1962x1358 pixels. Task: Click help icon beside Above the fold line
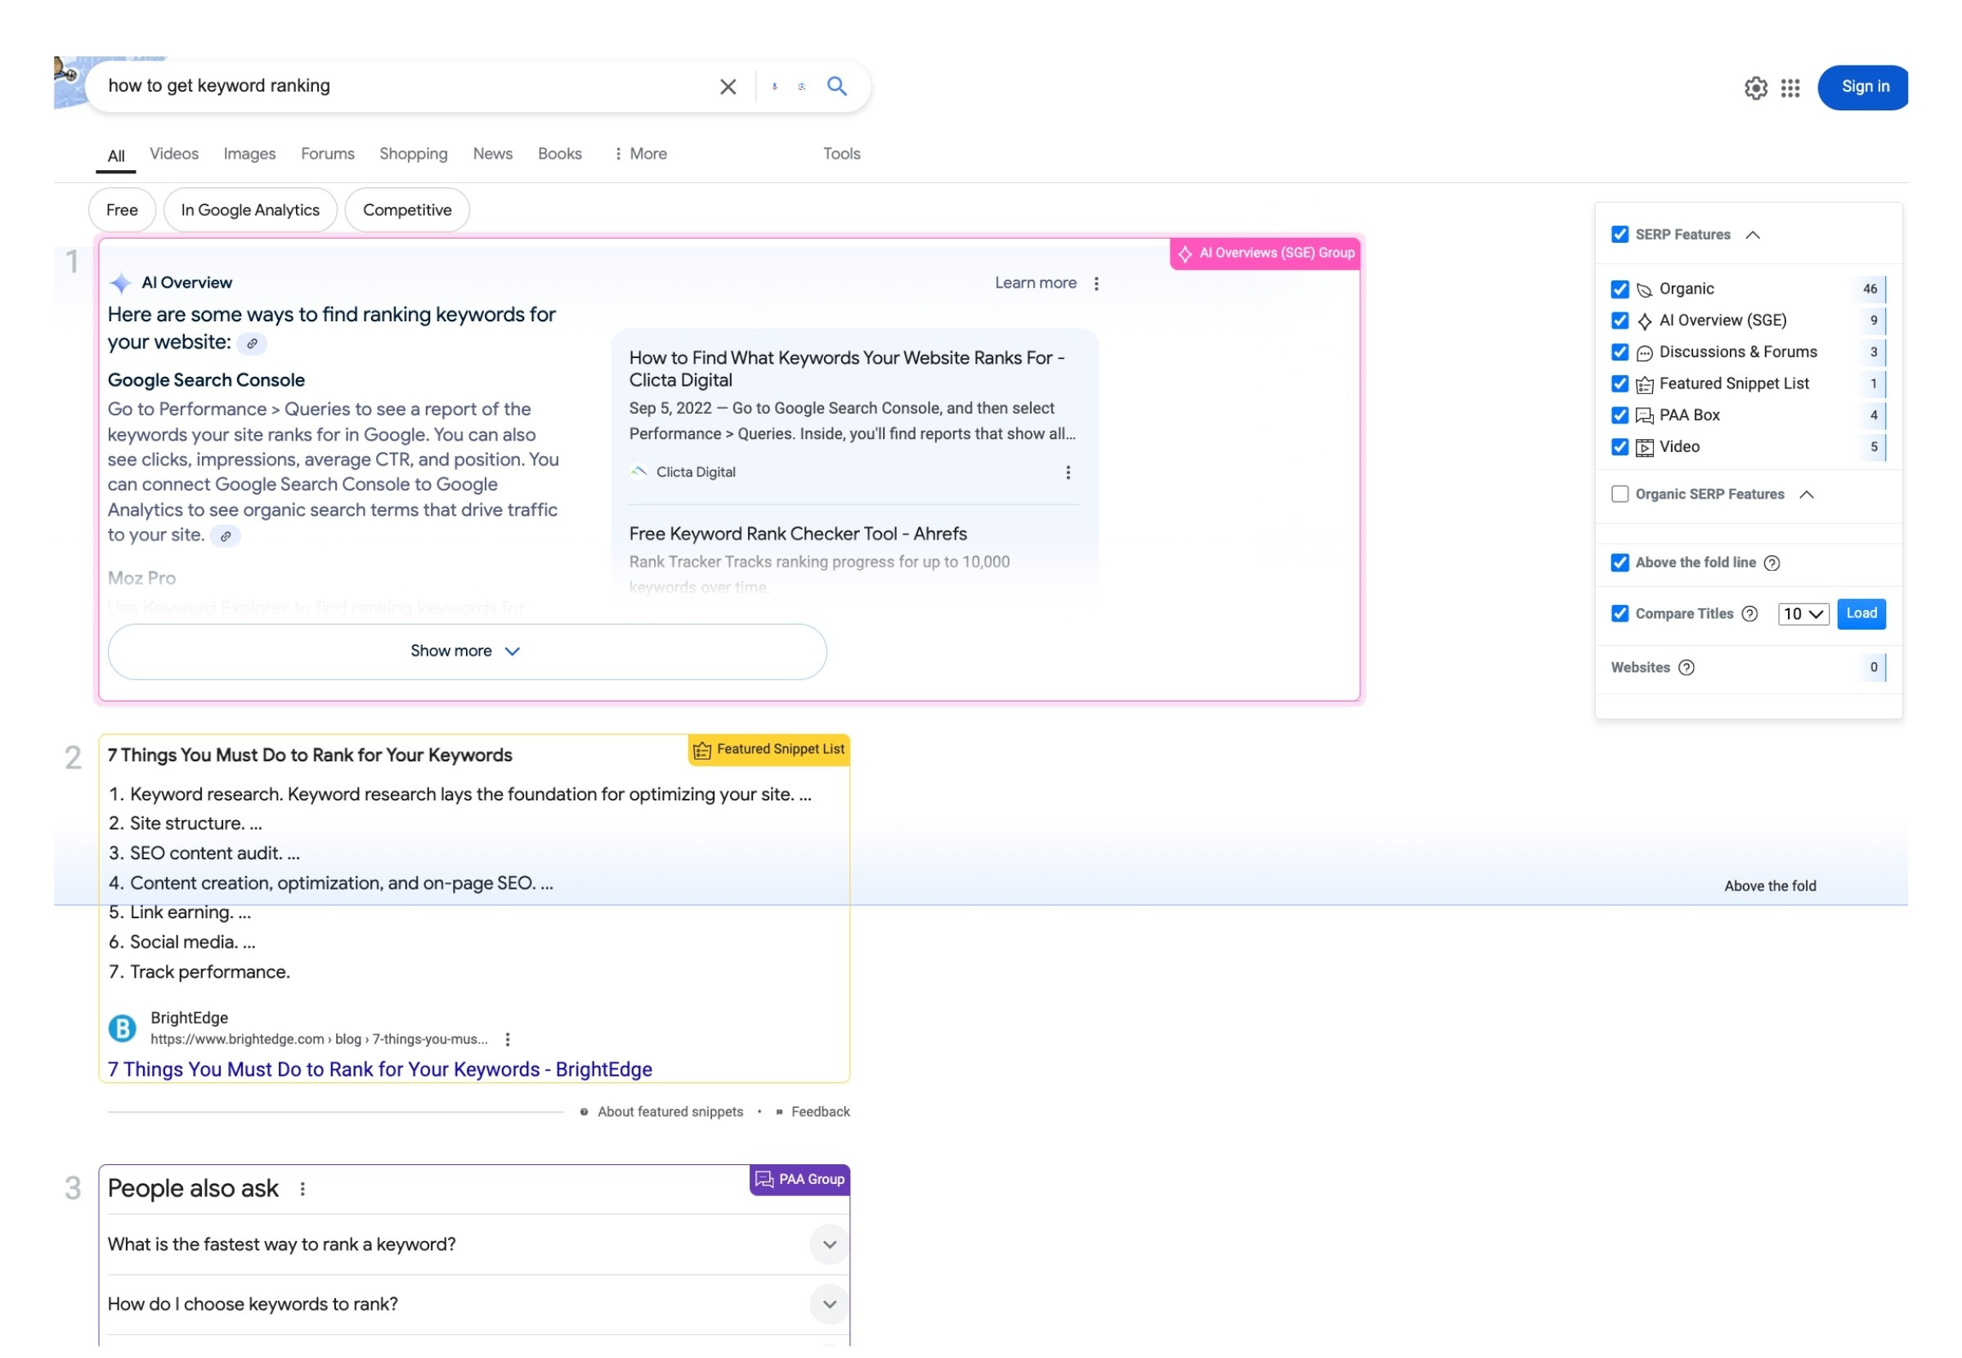click(x=1772, y=563)
